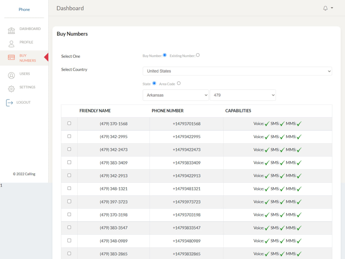Open the 479 area code dropdown
345x259 pixels.
tap(243, 95)
